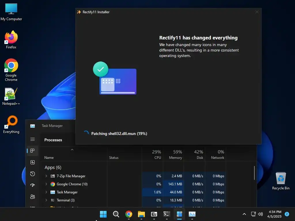Click the installer checkmark illustration

click(x=115, y=78)
